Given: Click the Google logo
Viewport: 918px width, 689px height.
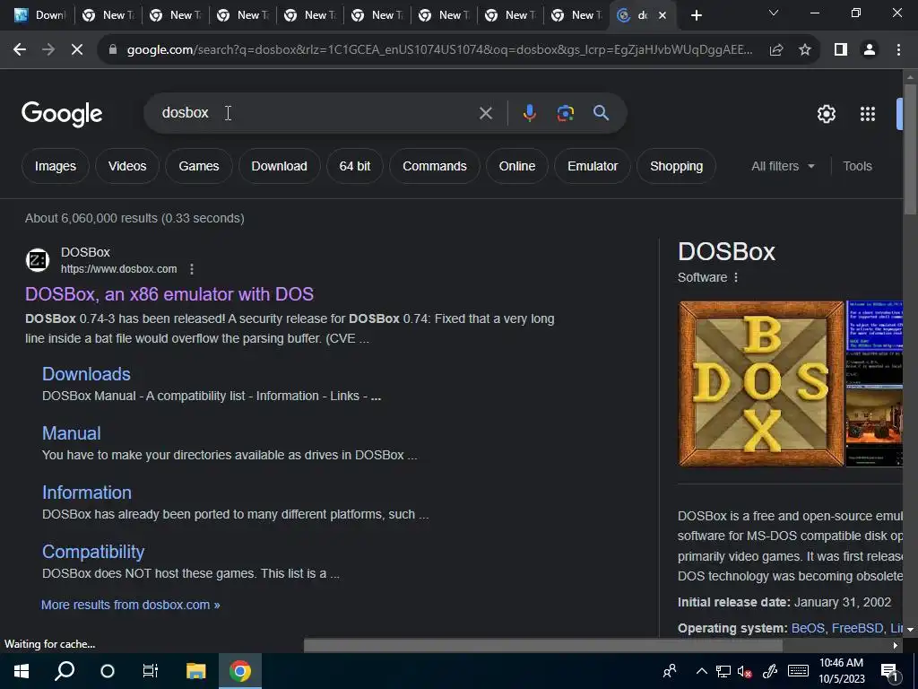Looking at the screenshot, I should (62, 114).
